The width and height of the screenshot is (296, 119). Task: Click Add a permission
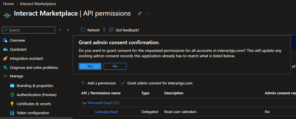pyautogui.click(x=102, y=83)
